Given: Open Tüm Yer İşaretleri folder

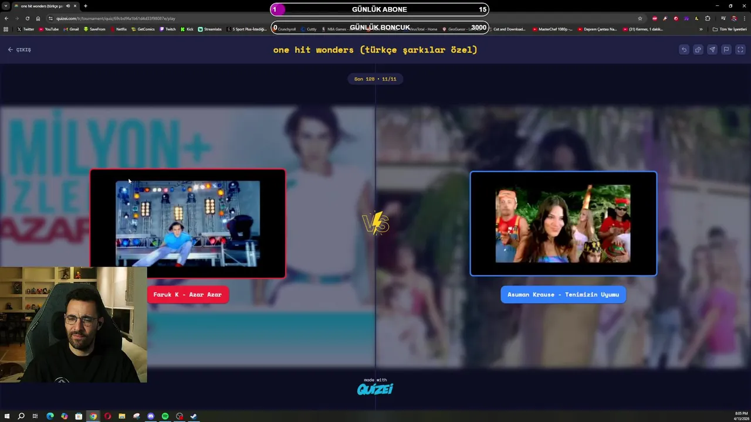Looking at the screenshot, I should tap(730, 29).
